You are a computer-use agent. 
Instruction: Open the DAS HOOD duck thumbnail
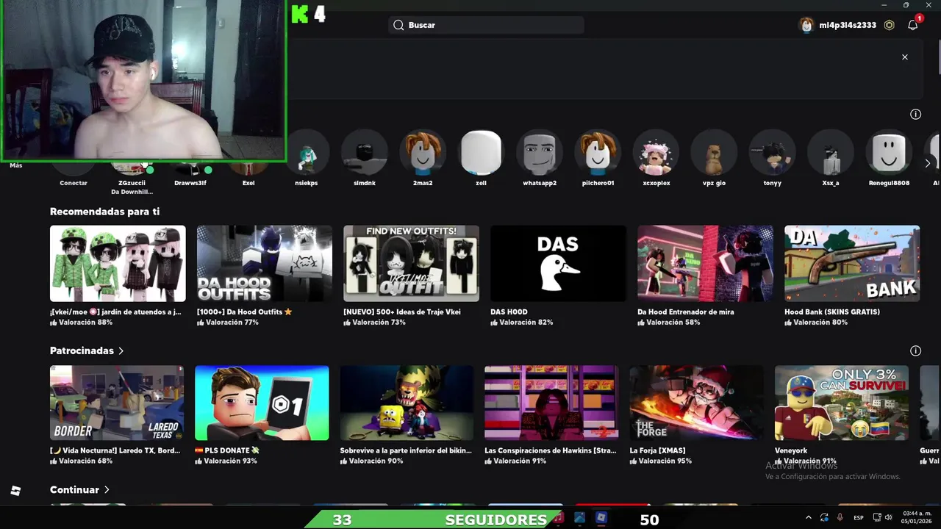point(558,264)
